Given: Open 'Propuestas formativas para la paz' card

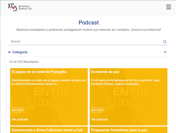Looking at the screenshot, I should 129,130.
